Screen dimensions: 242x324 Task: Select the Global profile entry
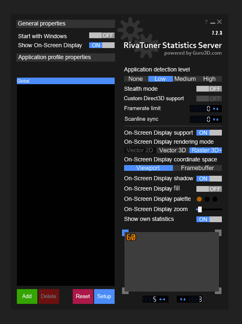click(x=66, y=81)
